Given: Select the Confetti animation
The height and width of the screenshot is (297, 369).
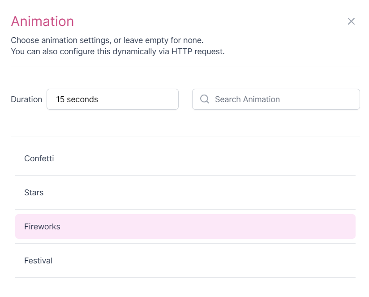Looking at the screenshot, I should click(x=39, y=159).
